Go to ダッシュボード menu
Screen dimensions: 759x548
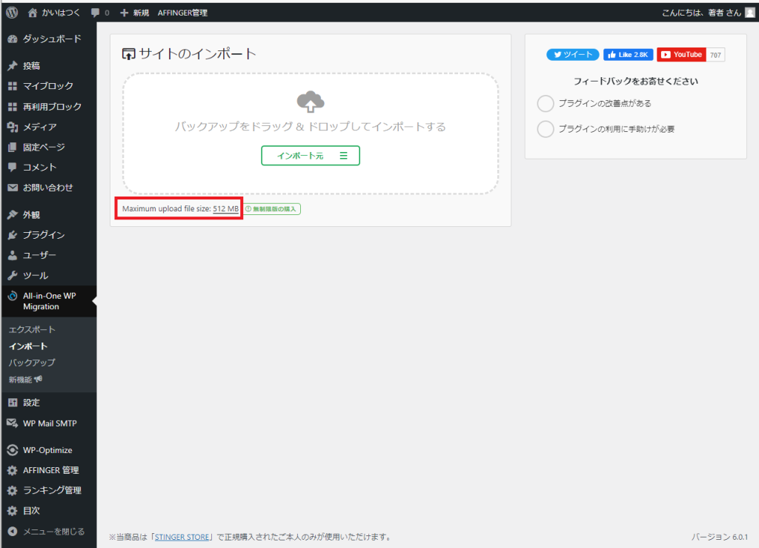(x=53, y=39)
